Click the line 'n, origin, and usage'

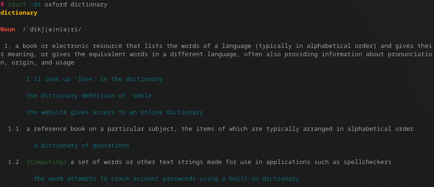[x=37, y=63]
